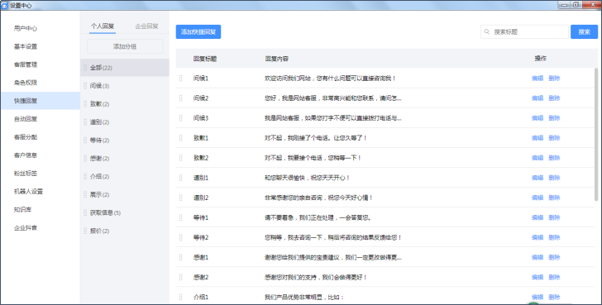
Task: Edit the 道别2 reply
Action: click(x=537, y=198)
